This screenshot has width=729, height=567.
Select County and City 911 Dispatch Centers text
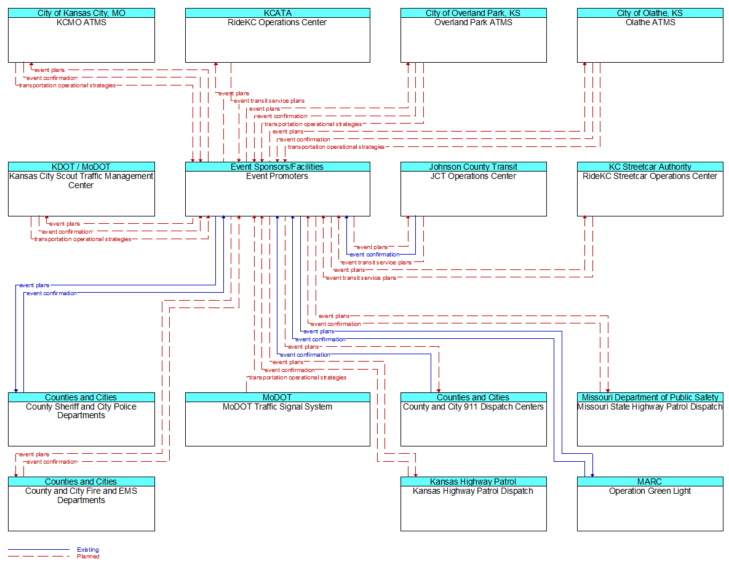[473, 406]
